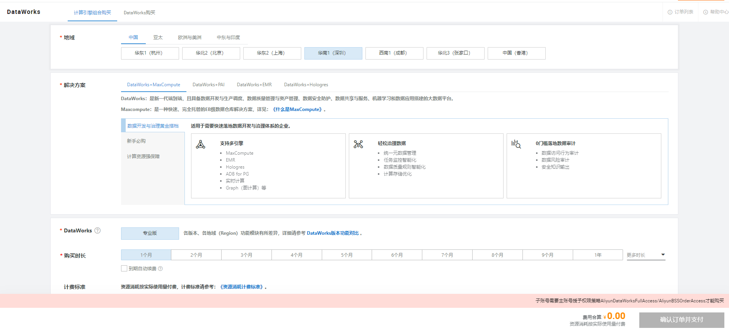This screenshot has width=729, height=331.
Task: Click the 支持多引擎 card heading
Action: tap(232, 143)
